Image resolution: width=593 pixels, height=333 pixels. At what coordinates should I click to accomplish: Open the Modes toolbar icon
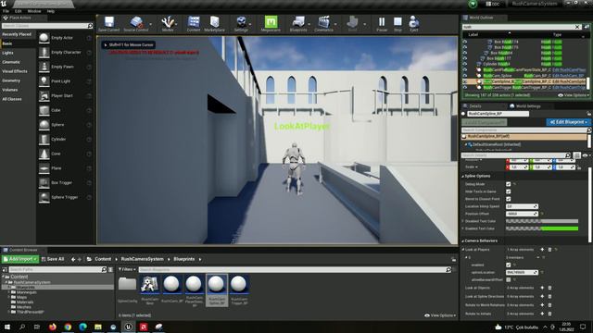[x=168, y=24]
